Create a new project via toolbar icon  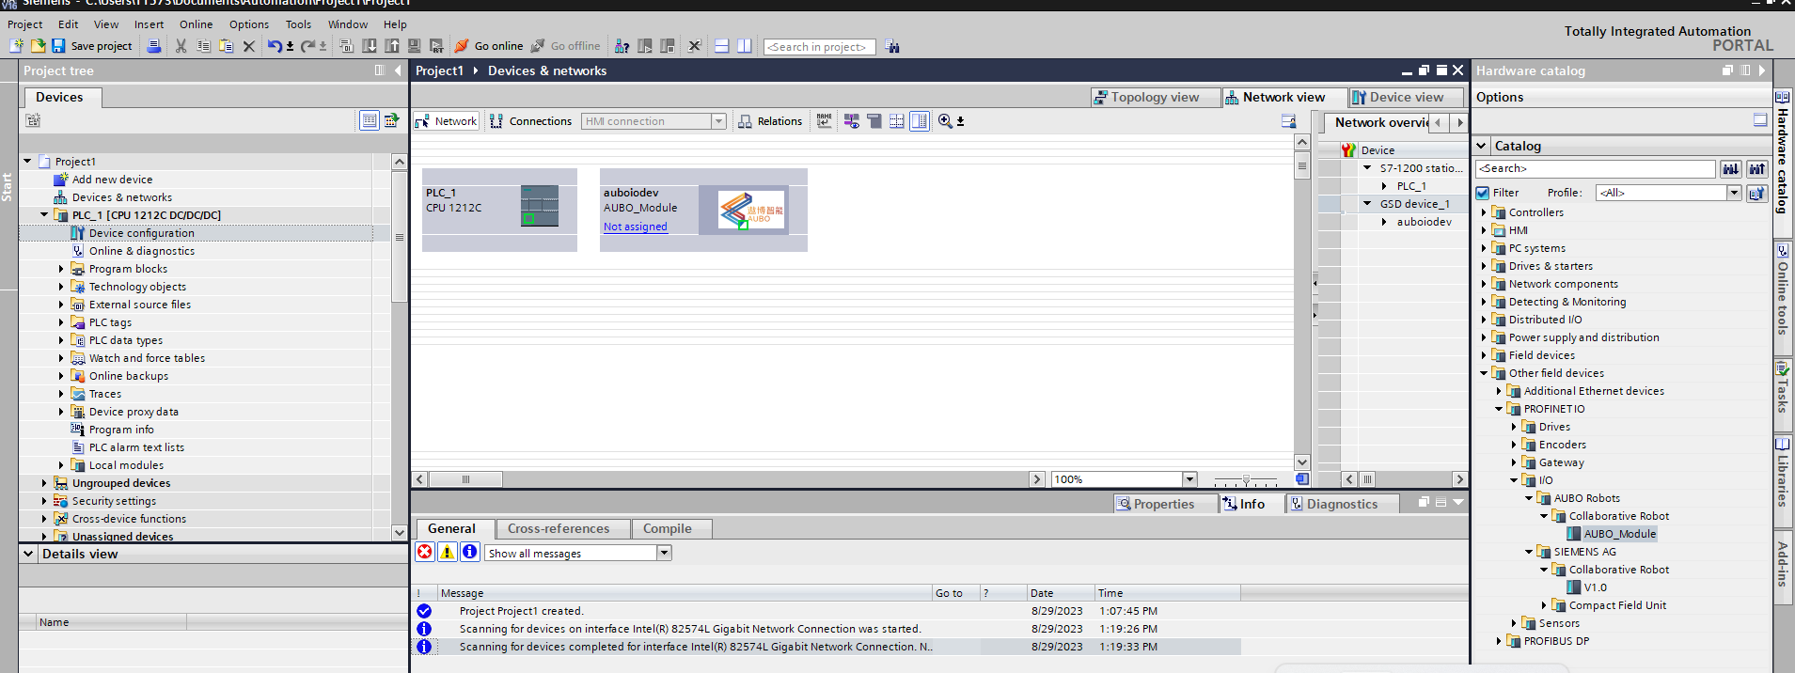click(x=17, y=46)
